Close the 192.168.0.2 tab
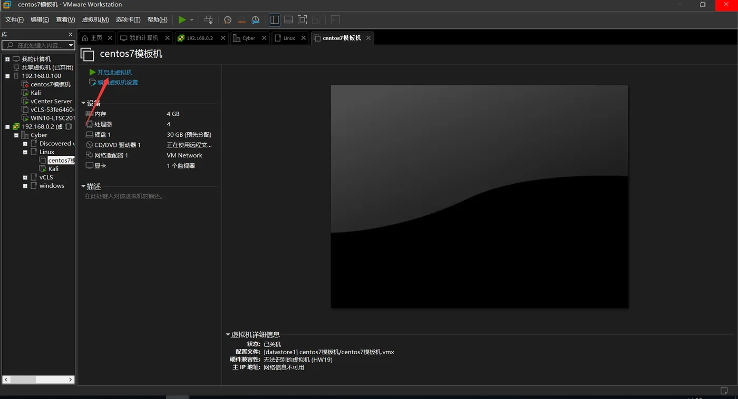The width and height of the screenshot is (738, 399). coord(224,38)
